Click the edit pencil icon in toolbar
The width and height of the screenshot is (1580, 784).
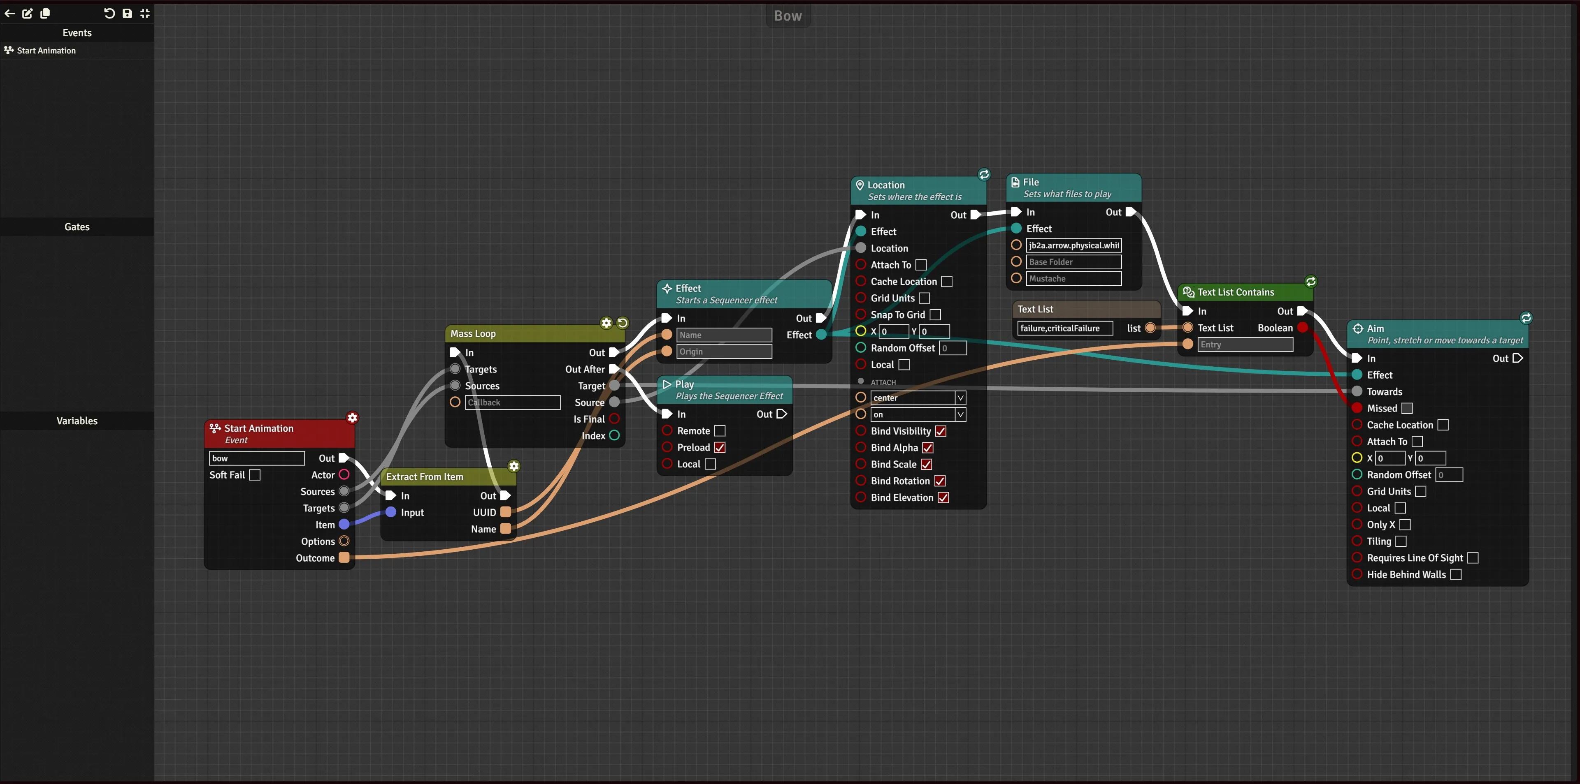tap(28, 14)
